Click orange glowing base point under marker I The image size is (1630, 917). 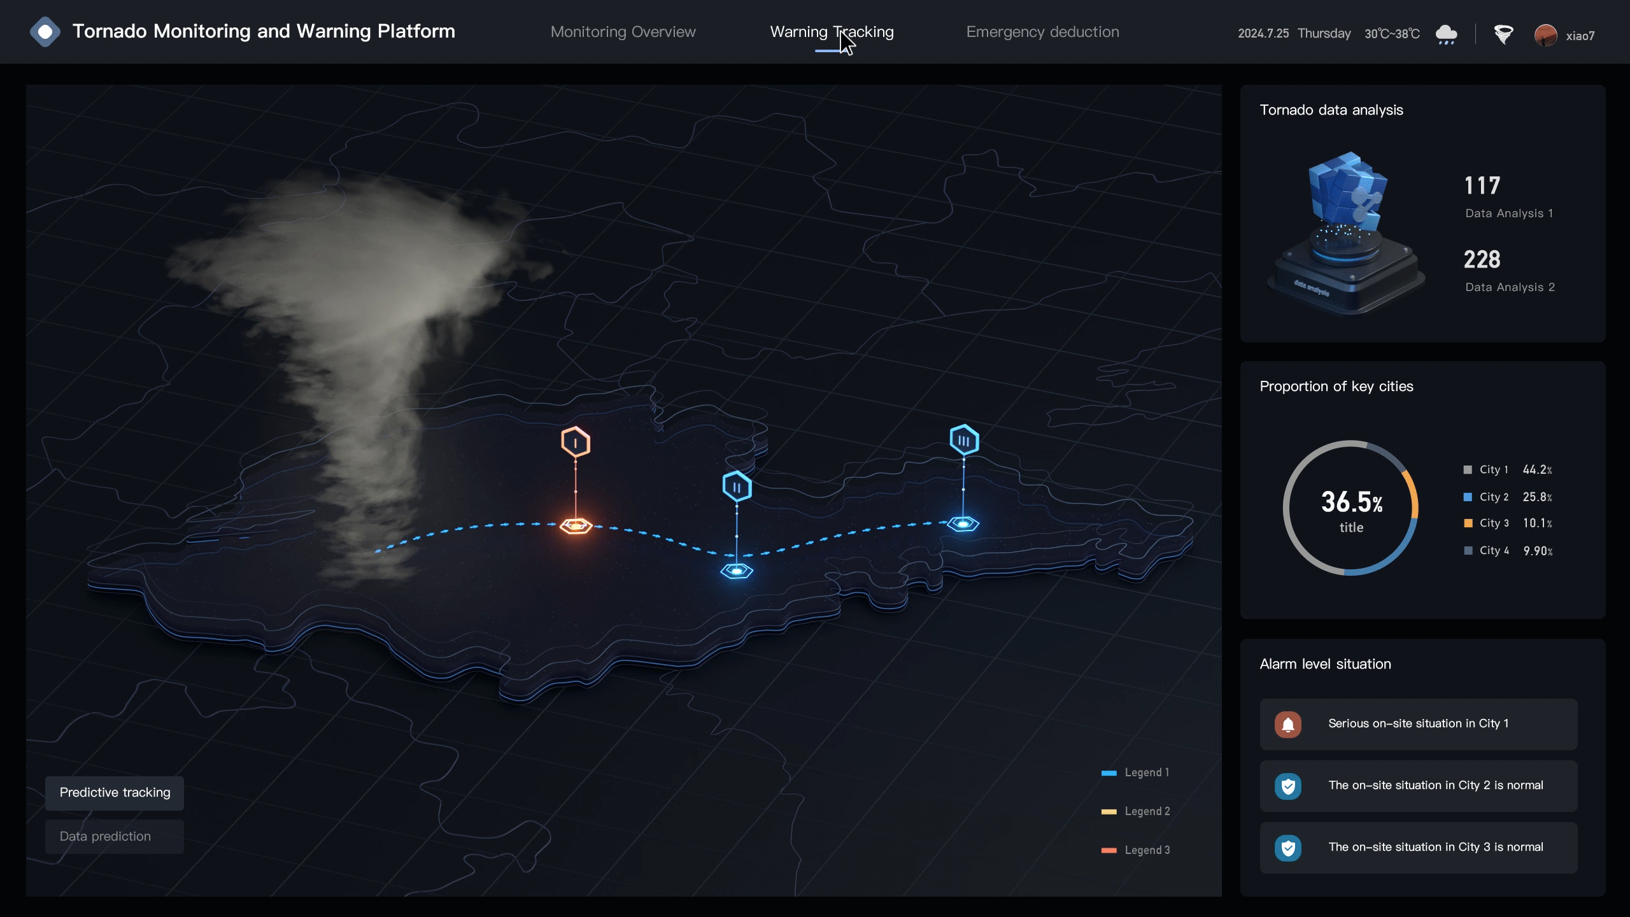click(x=576, y=526)
